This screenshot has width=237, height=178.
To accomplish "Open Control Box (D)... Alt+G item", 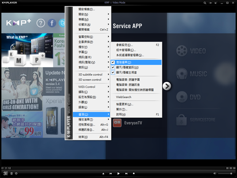I will 91,125.
